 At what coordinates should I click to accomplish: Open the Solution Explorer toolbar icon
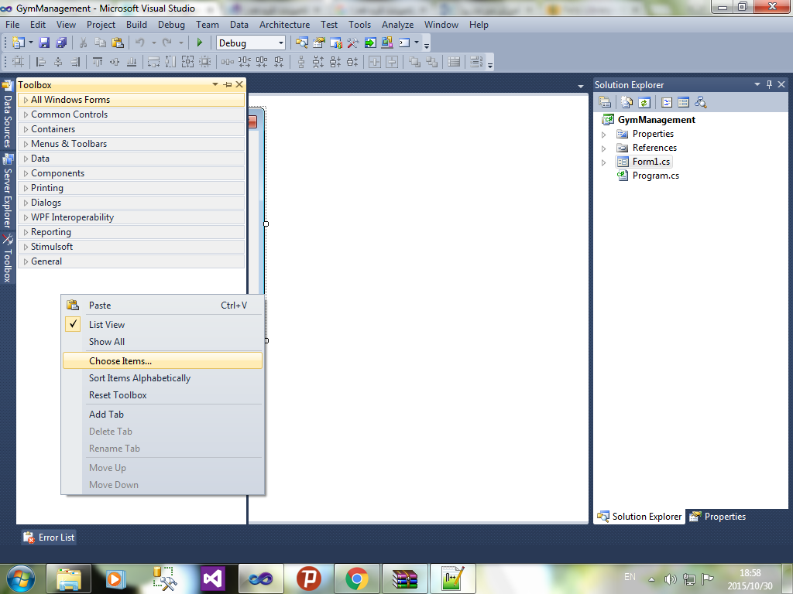coord(302,43)
